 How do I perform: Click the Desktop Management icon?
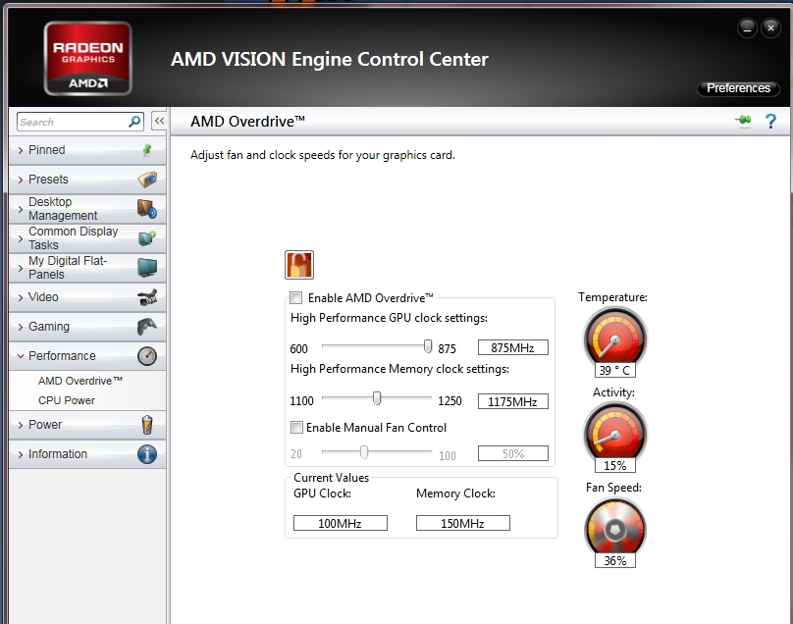tap(147, 208)
